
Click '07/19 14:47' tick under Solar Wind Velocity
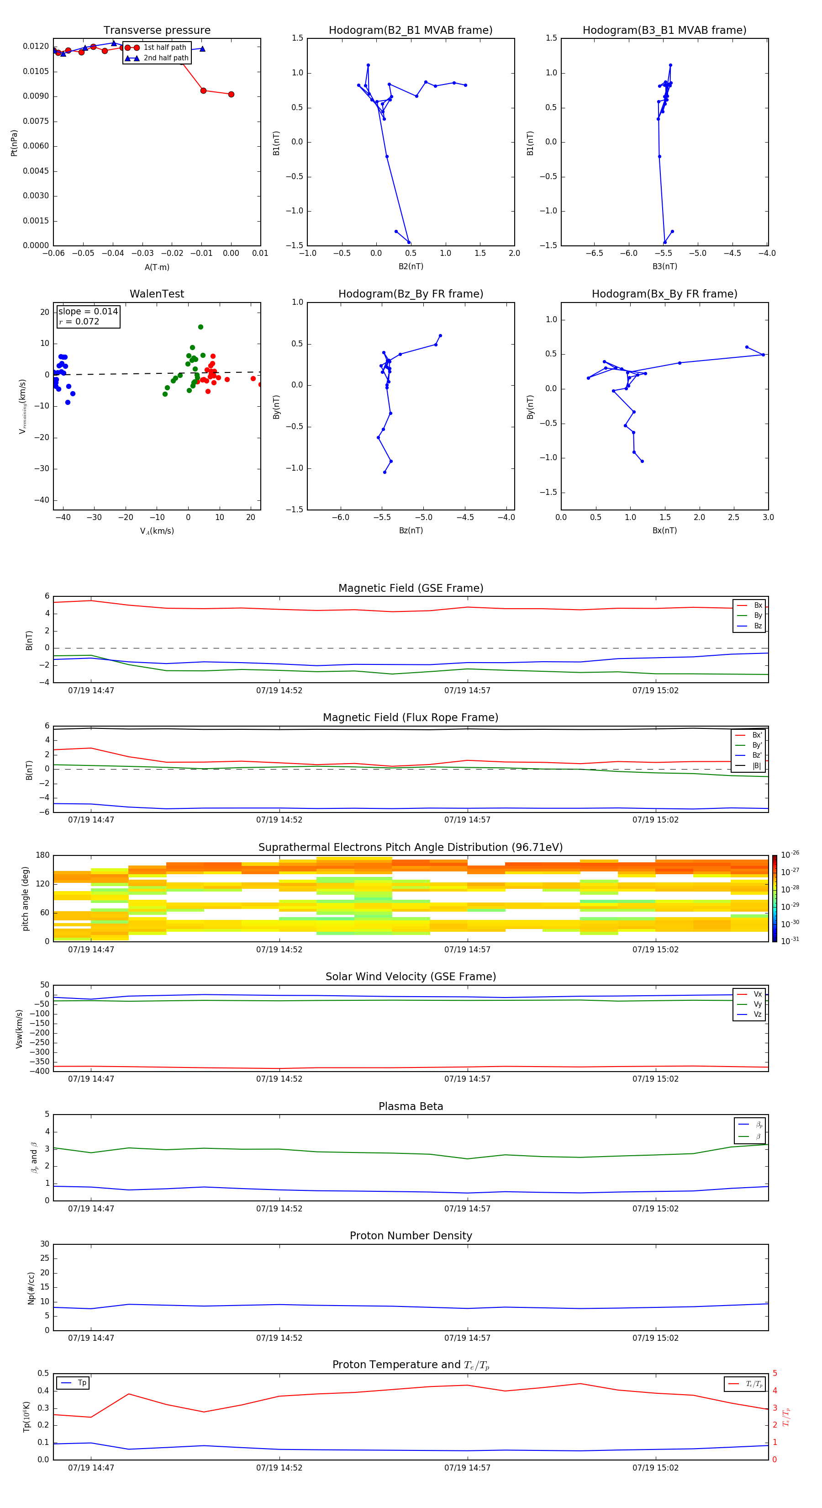pos(91,1079)
